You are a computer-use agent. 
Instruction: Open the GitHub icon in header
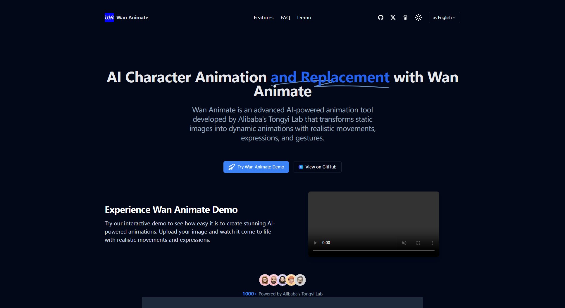pyautogui.click(x=380, y=18)
